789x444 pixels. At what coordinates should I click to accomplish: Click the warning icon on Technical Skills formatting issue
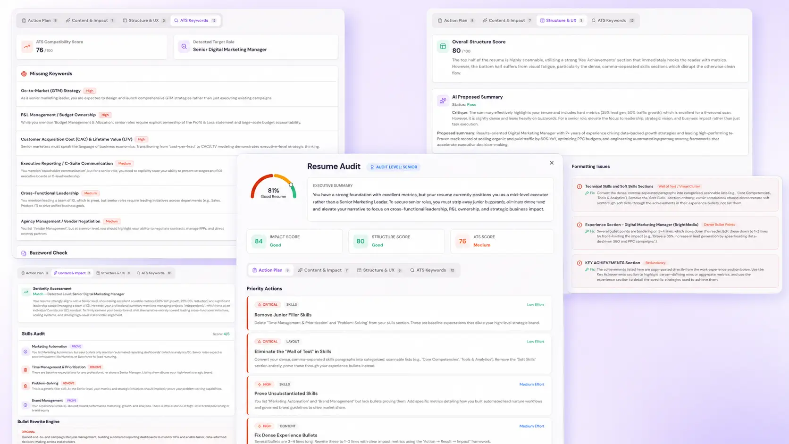tap(579, 186)
